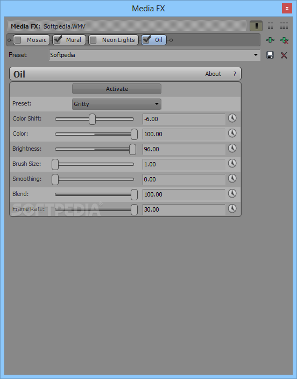Image resolution: width=297 pixels, height=379 pixels.
Task: Click the Frame Rate slider handle
Action: point(134,209)
